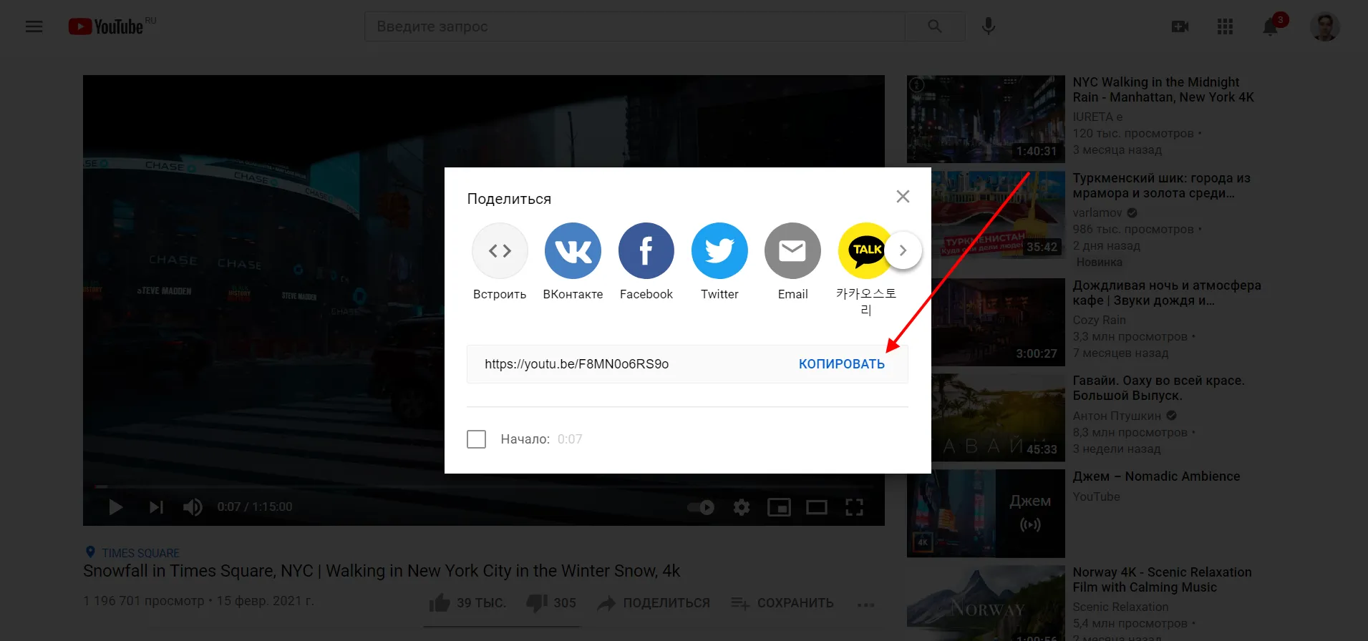Viewport: 1368px width, 641px height.
Task: Toggle the autoplay switch in player
Action: pyautogui.click(x=701, y=507)
